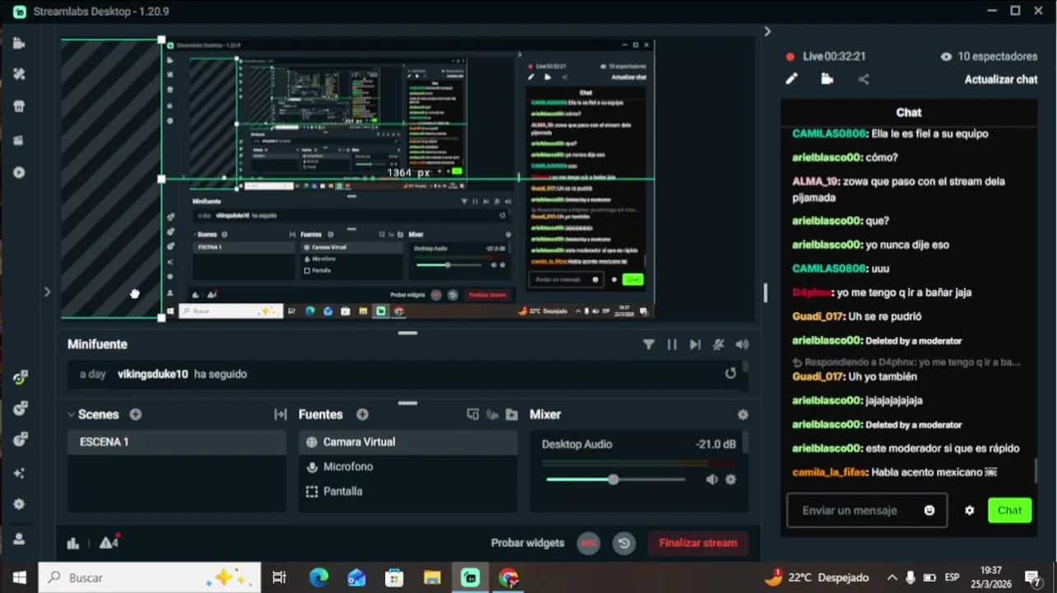Collapse the live dock right chevron
1057x593 pixels.
[x=767, y=31]
